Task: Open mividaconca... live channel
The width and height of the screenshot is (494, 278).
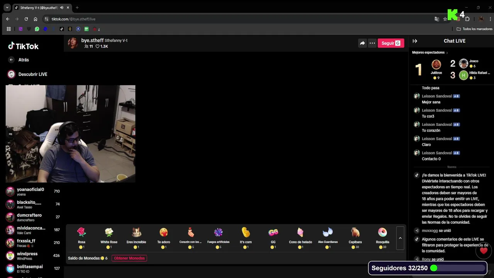Action: tap(33, 230)
